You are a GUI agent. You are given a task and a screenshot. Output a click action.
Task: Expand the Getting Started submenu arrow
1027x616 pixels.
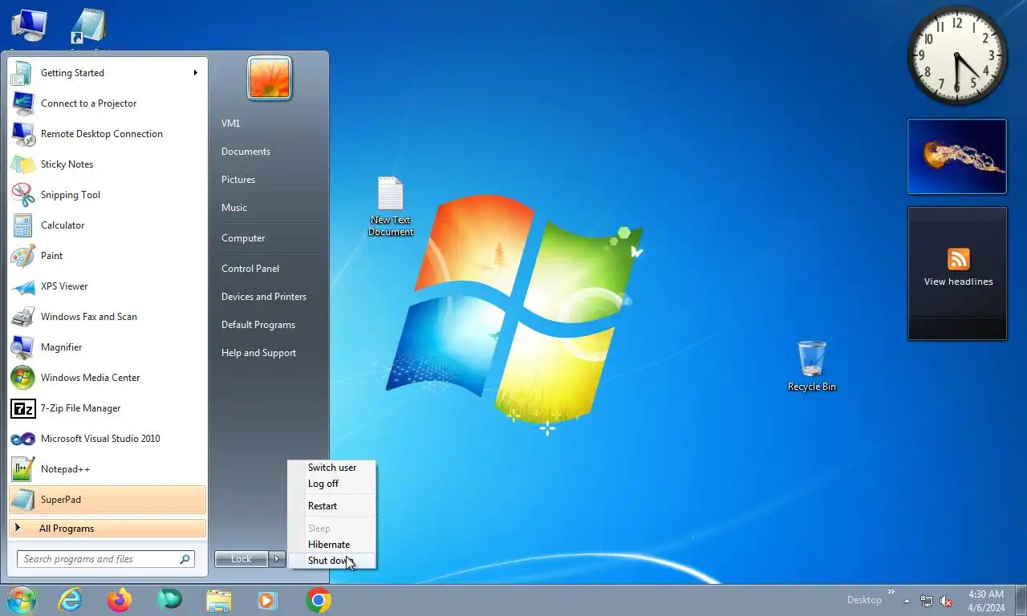(x=195, y=73)
